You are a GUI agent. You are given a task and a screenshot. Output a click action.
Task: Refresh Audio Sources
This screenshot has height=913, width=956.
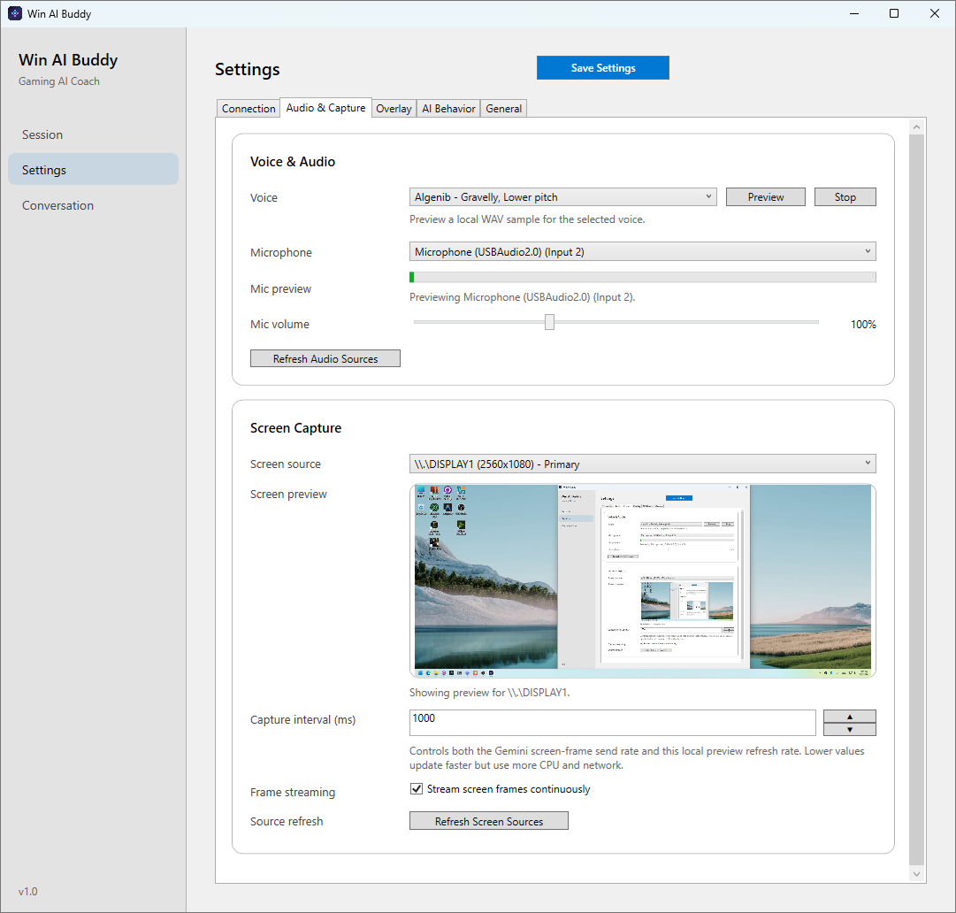[325, 358]
